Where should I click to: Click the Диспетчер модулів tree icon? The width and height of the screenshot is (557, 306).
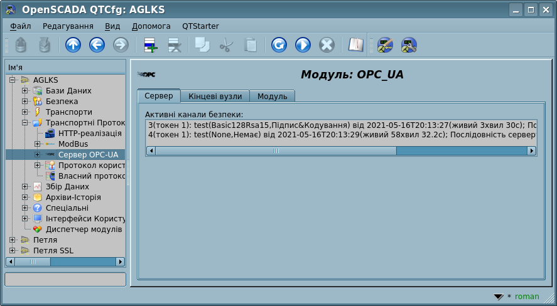point(37,229)
